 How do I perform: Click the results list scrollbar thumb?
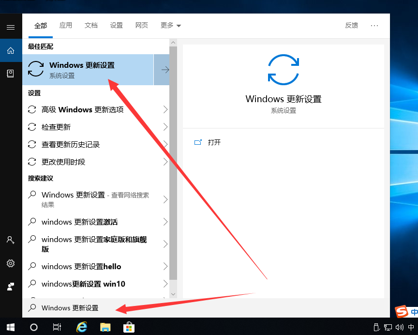[x=173, y=163]
